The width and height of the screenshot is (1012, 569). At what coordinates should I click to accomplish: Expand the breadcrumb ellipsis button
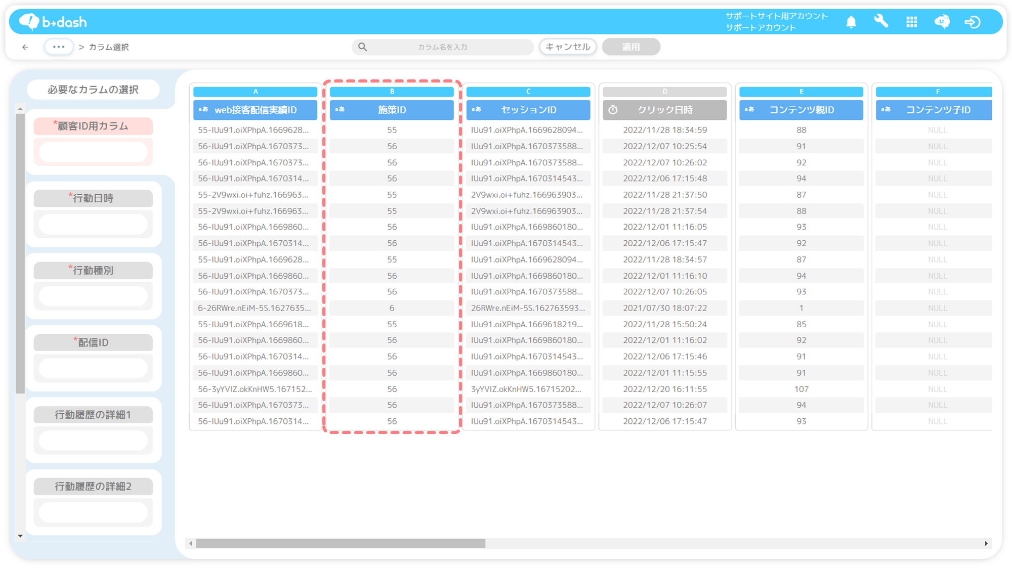(59, 47)
